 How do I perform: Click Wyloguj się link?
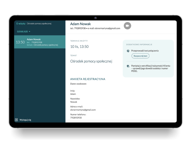point(25,120)
